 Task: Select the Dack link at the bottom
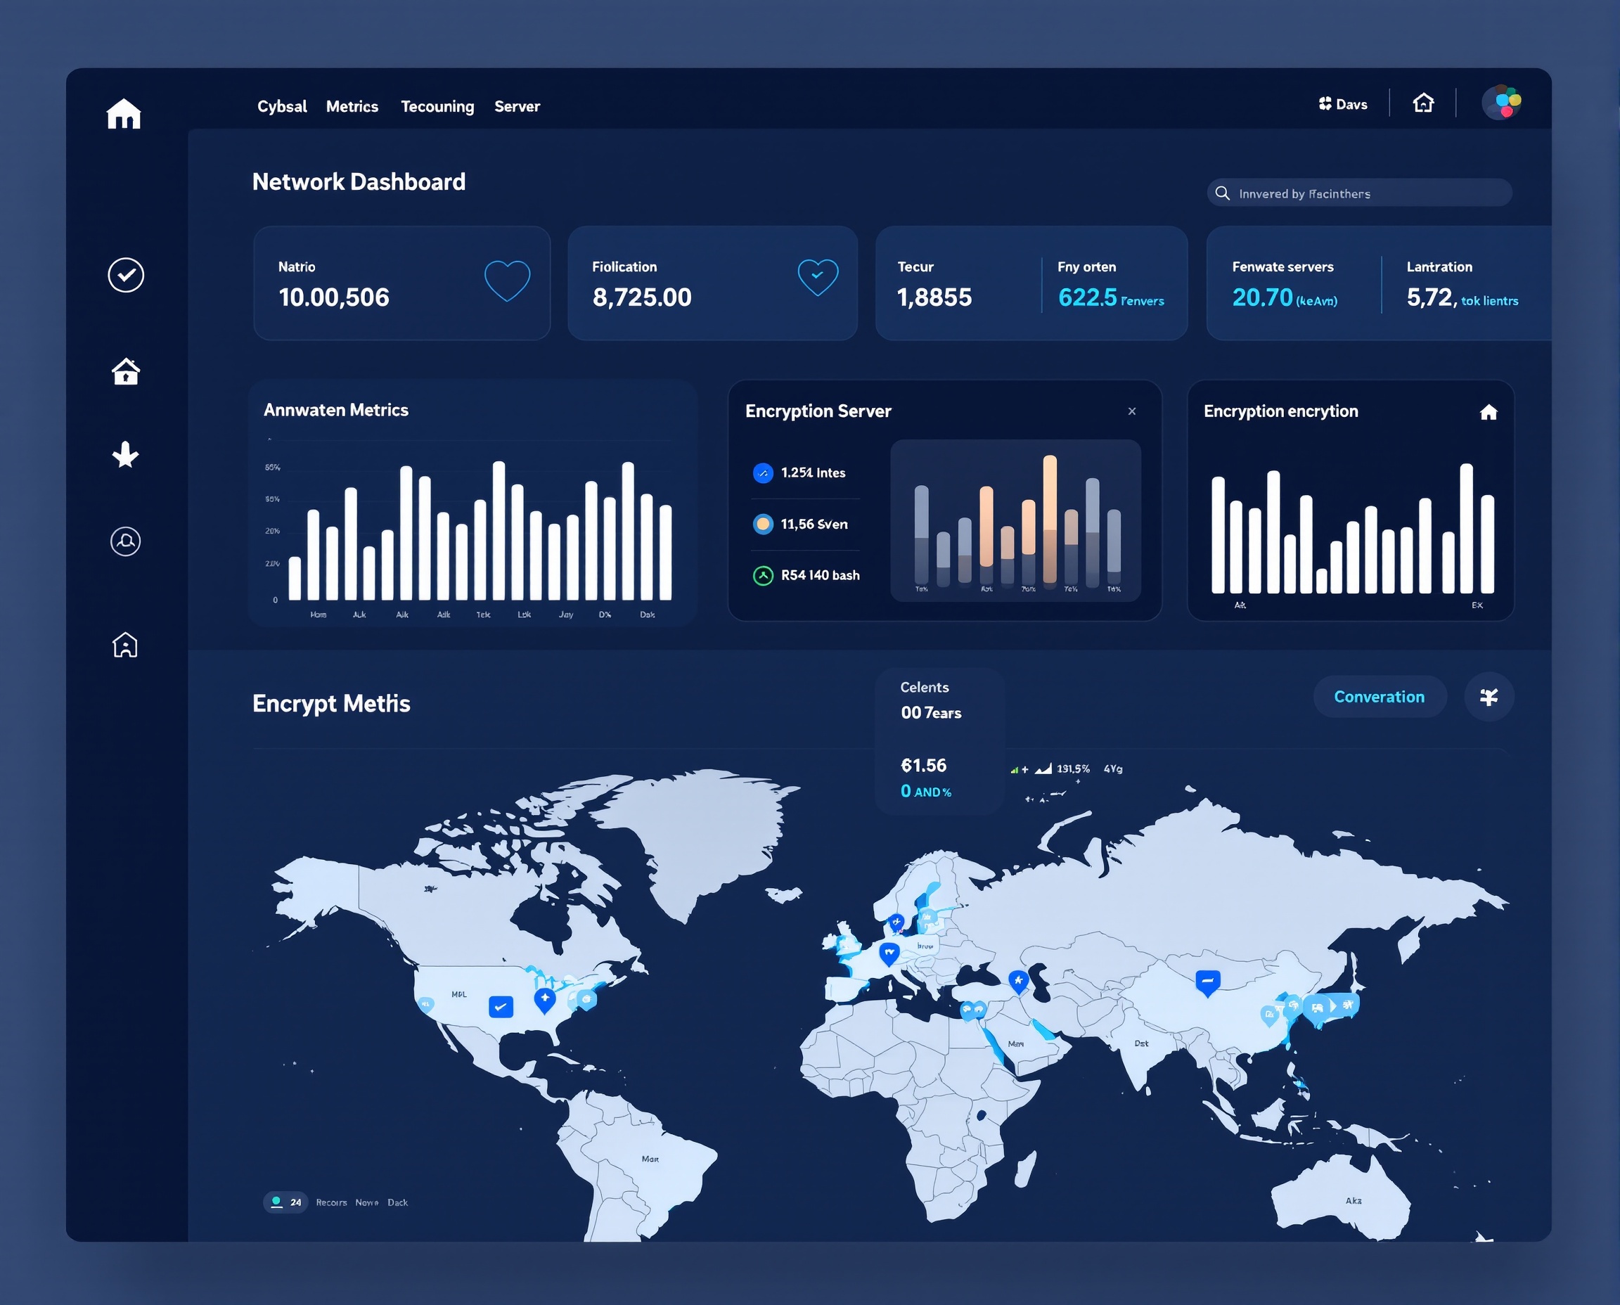pos(398,1203)
